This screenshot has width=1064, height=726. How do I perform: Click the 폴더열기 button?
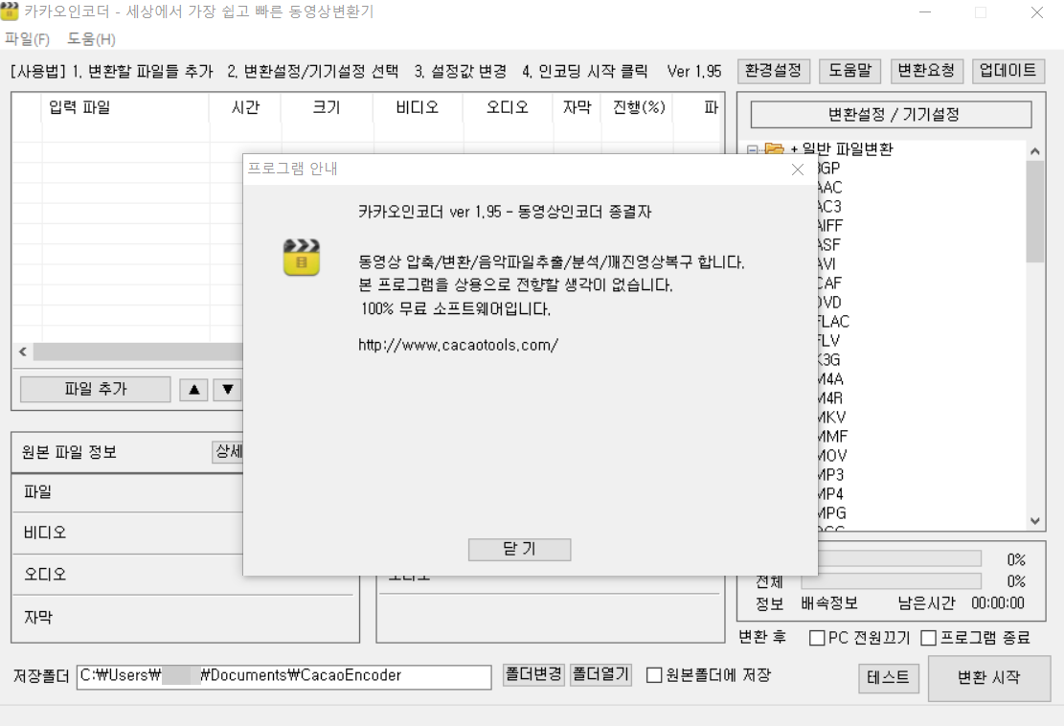(601, 674)
